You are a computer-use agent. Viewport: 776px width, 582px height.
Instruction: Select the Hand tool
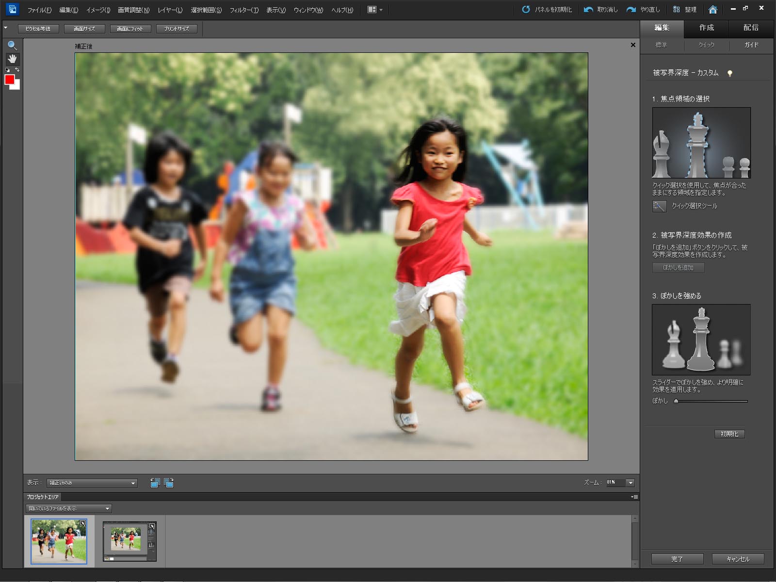(12, 59)
